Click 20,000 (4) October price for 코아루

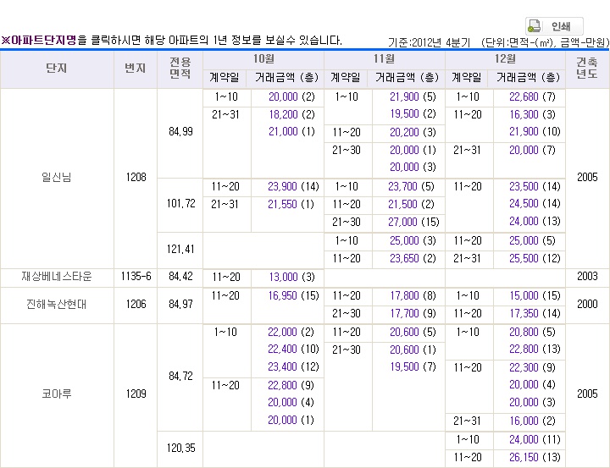[x=291, y=402]
